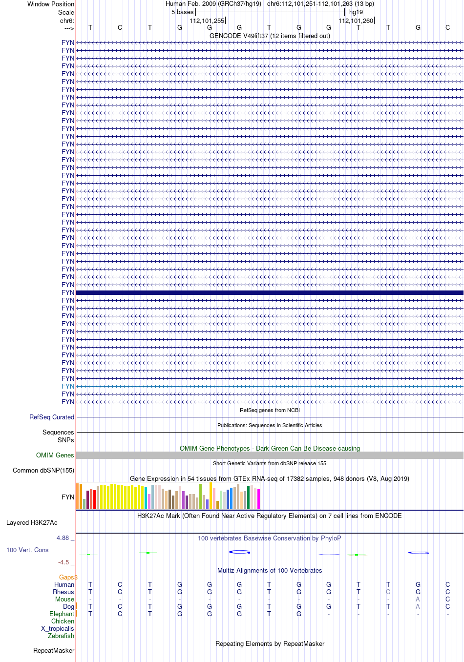Screen dimensions: 464x662
Task: Select the Scale track label
Action: coord(66,12)
